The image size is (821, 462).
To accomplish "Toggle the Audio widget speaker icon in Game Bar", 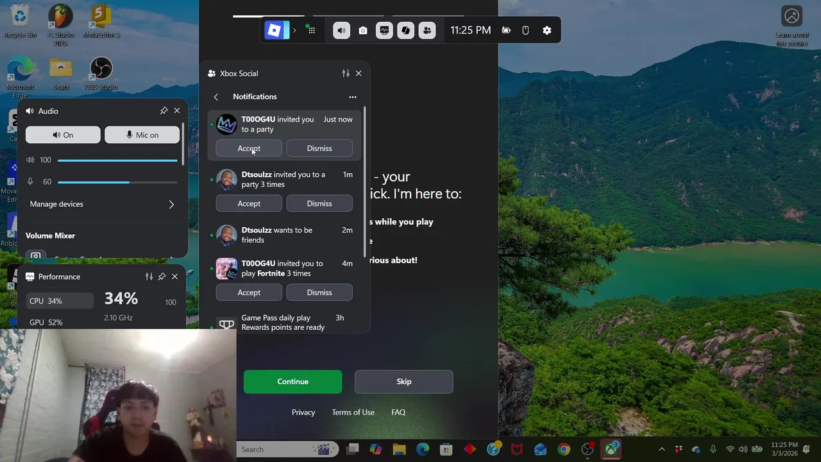I will click(x=341, y=30).
